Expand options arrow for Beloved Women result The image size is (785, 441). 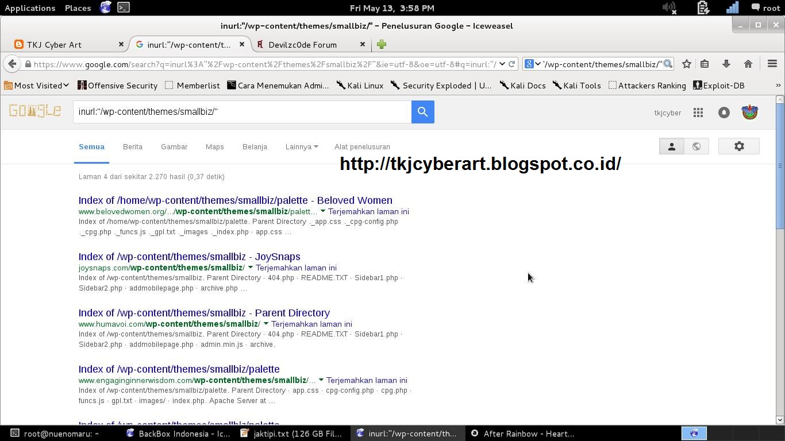click(322, 211)
